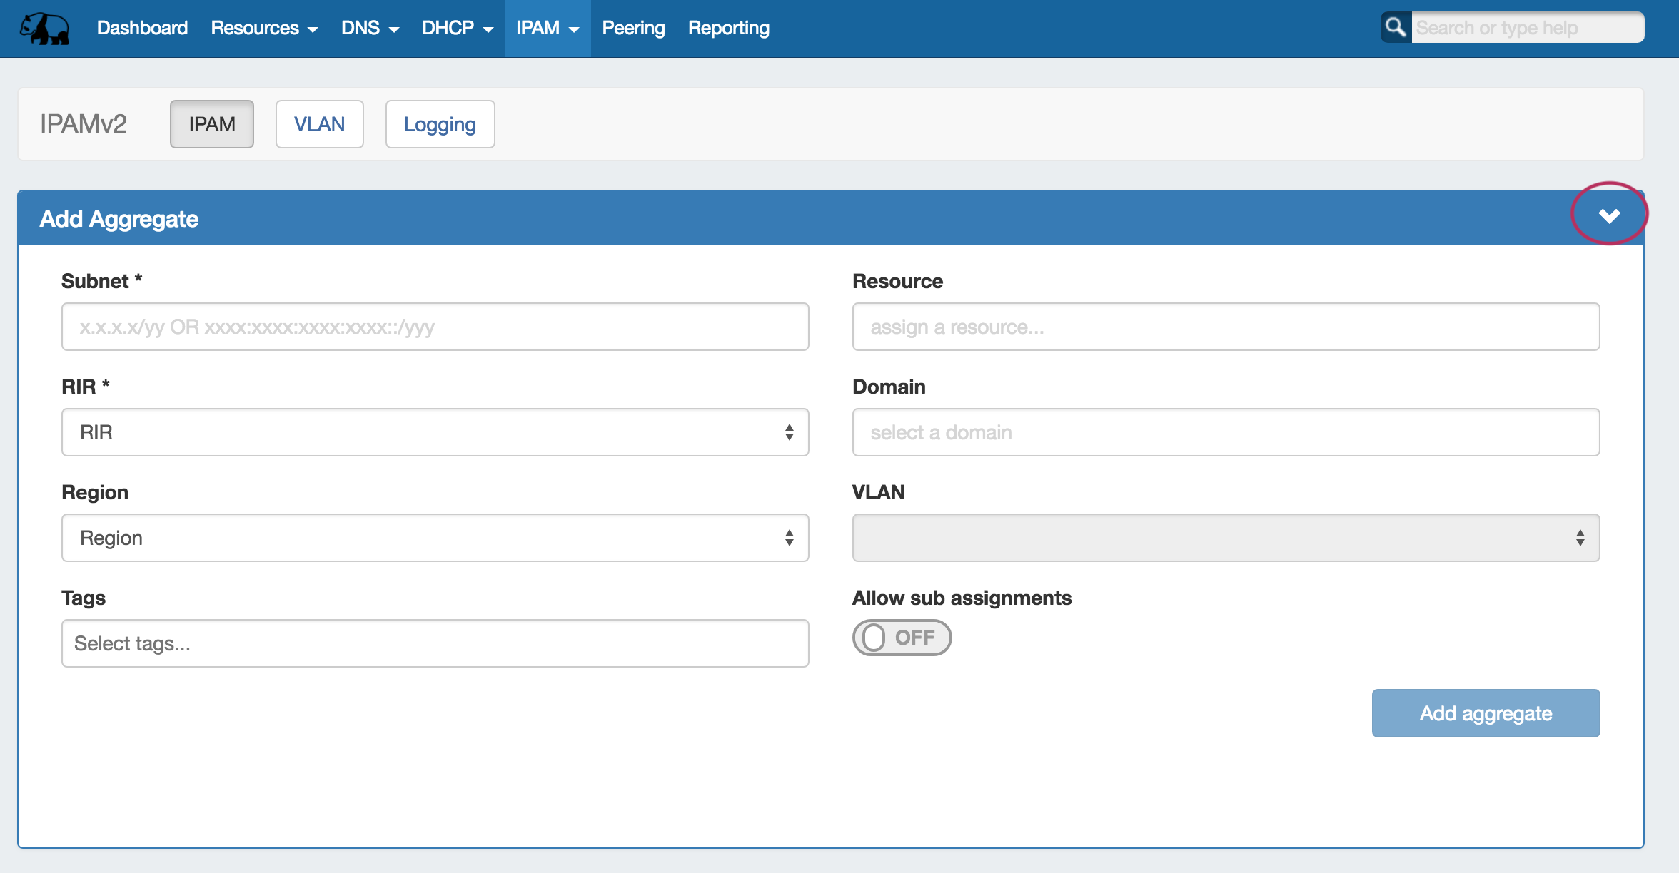
Task: Open the VLAN select dropdown
Action: pos(1226,538)
